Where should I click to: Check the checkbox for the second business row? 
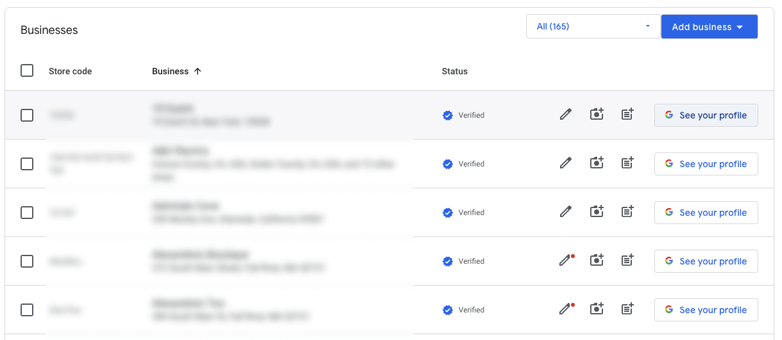[27, 164]
